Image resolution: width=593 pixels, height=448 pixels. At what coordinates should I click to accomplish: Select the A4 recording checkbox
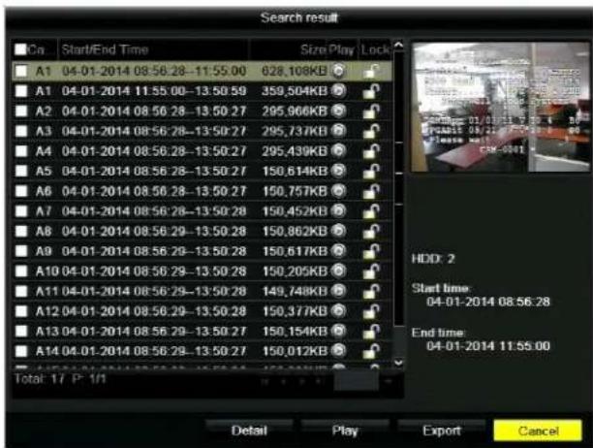pos(21,151)
